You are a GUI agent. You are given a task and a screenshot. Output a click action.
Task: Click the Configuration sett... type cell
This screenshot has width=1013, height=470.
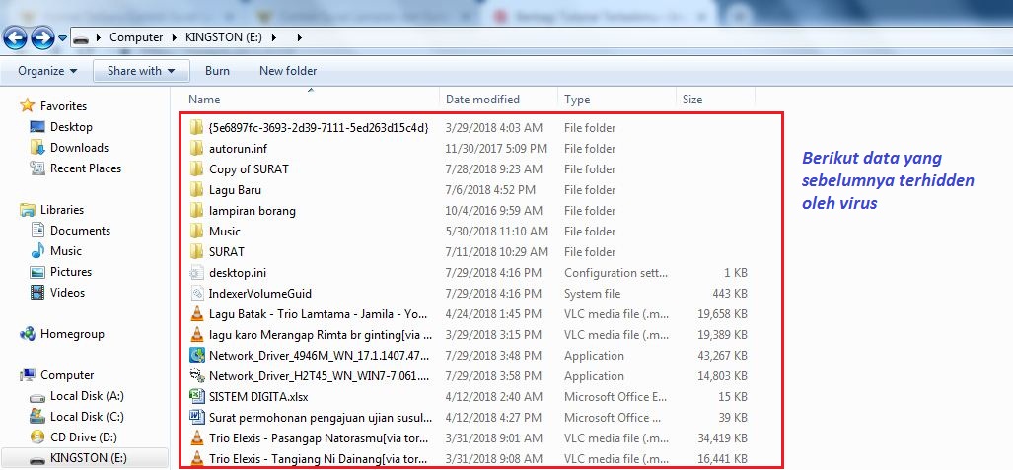point(615,273)
